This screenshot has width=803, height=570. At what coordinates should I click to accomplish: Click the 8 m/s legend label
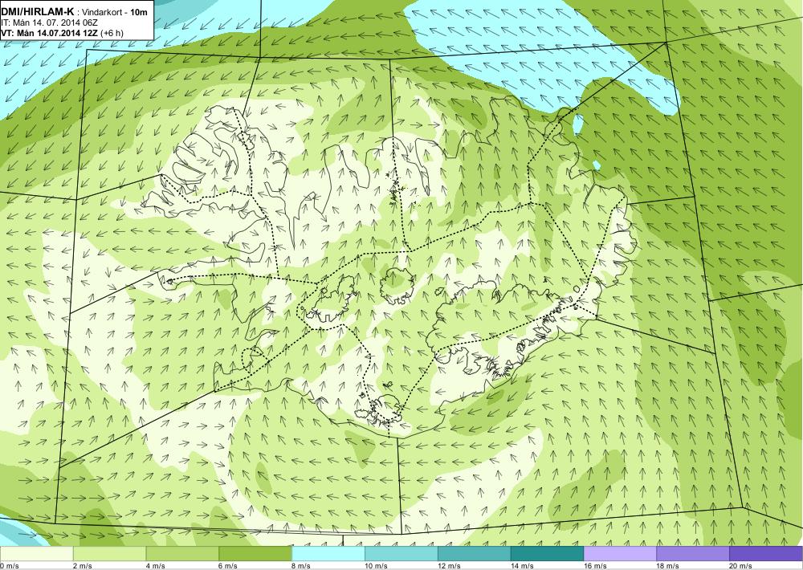[301, 566]
